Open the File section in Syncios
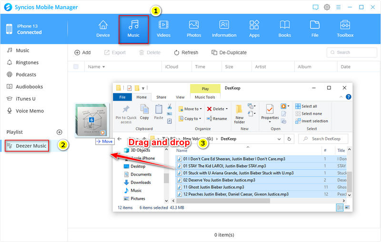The height and width of the screenshot is (242, 381). (x=315, y=29)
